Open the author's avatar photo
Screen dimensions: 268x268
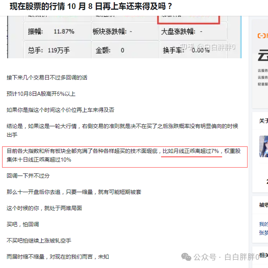pos(264,146)
